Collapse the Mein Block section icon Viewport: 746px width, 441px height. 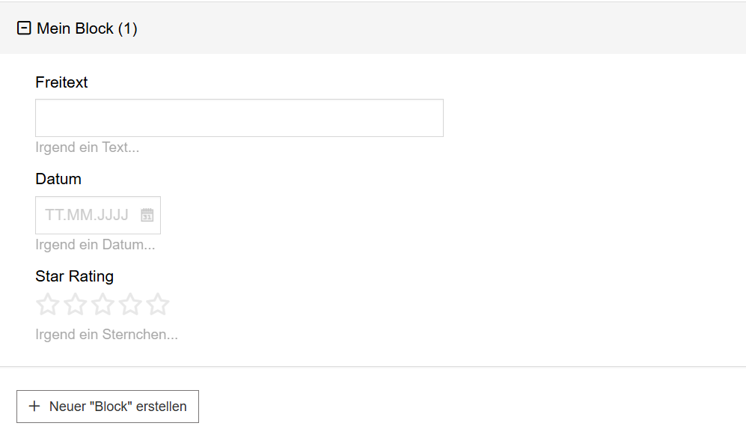pyautogui.click(x=24, y=28)
